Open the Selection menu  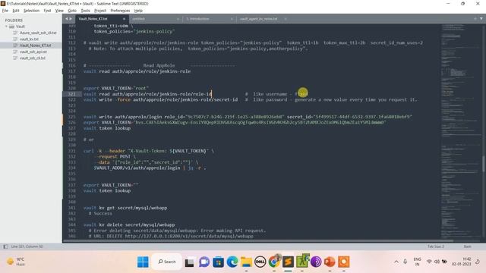(x=31, y=11)
